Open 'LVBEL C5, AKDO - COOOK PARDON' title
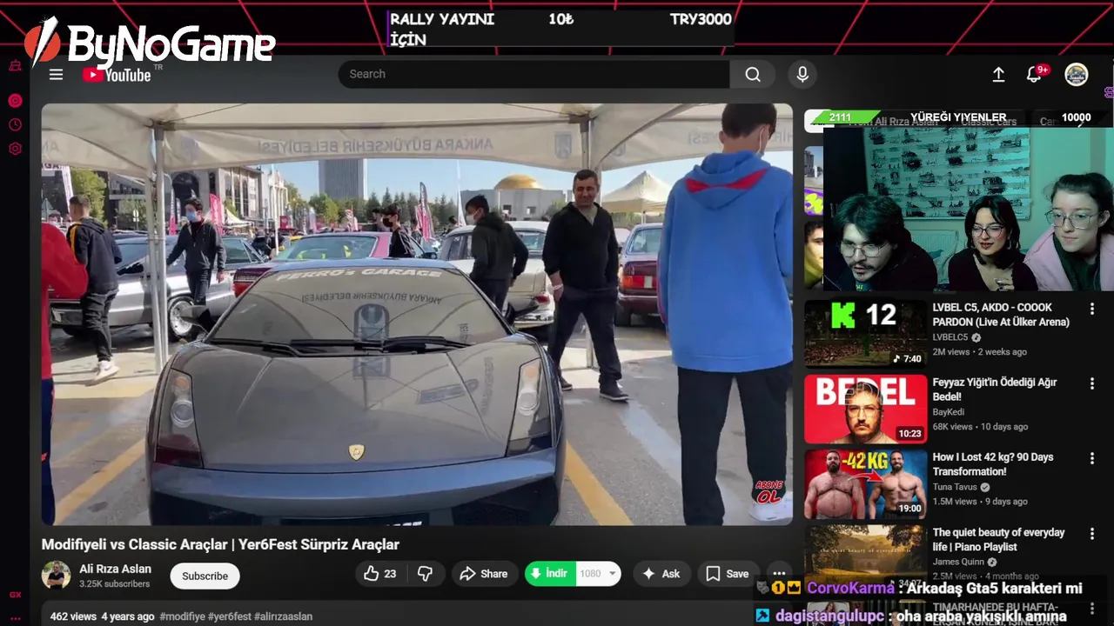Viewport: 1114px width, 626px height. coord(1001,315)
